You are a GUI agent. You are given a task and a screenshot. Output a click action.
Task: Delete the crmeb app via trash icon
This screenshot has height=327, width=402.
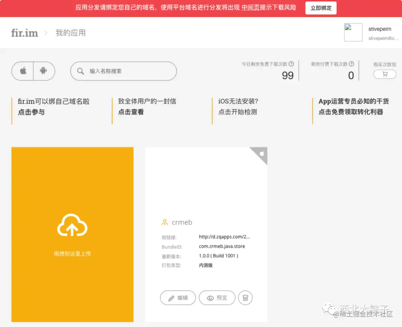pos(245,298)
